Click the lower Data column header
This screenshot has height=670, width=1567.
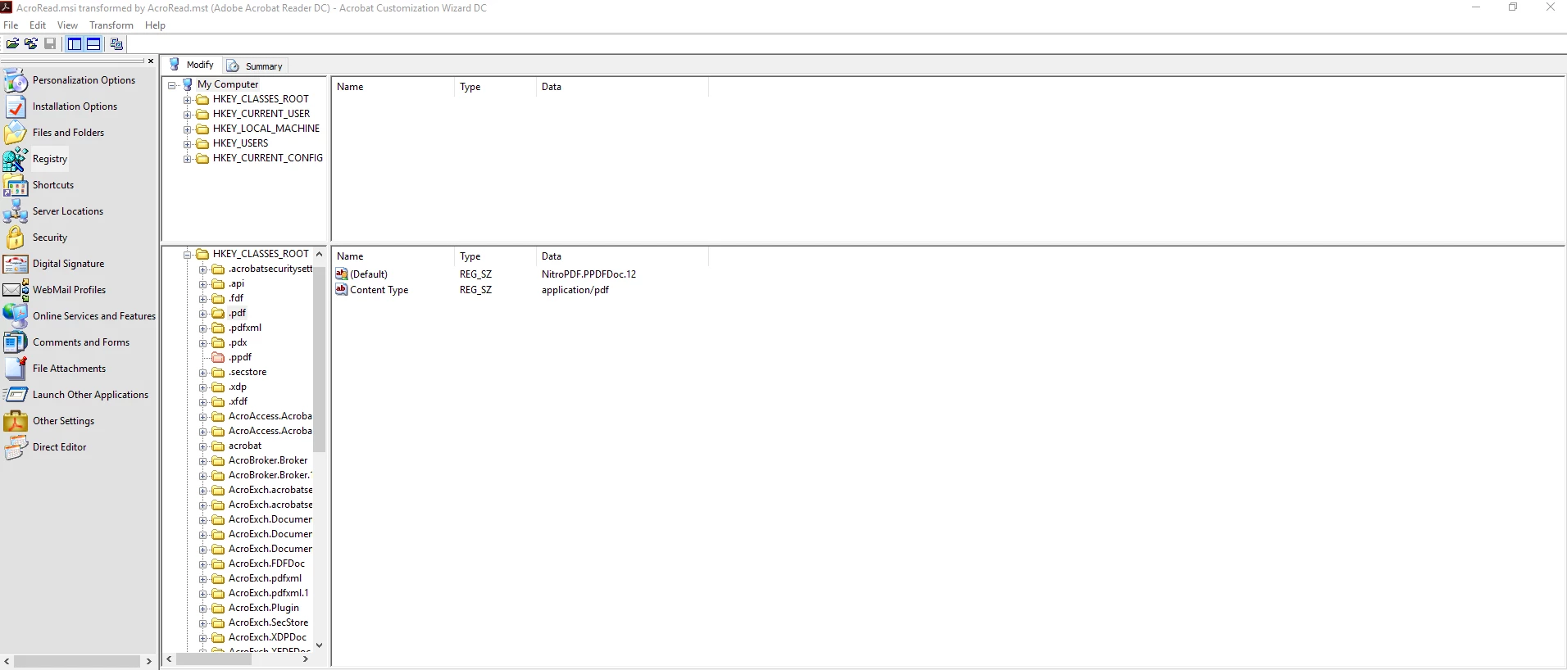point(622,256)
